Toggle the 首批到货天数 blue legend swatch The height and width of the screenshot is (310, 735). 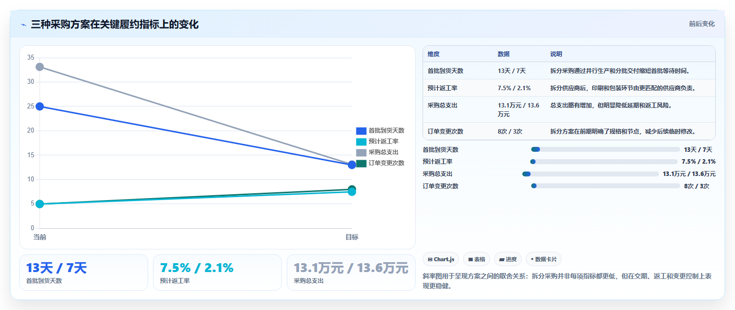(x=361, y=131)
